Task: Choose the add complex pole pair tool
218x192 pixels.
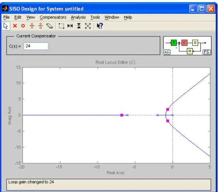Action: click(32, 26)
